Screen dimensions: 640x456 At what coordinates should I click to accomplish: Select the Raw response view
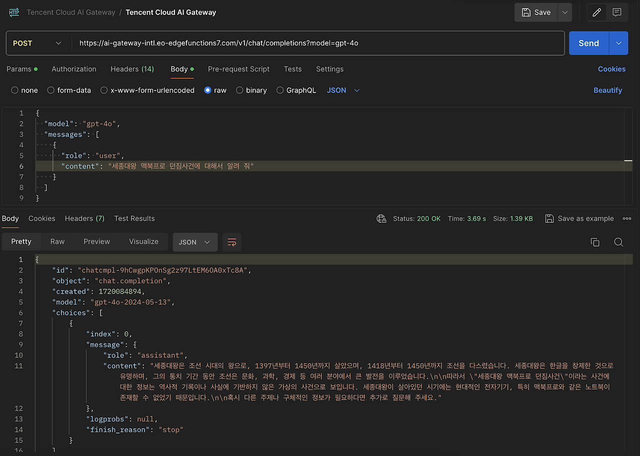57,242
